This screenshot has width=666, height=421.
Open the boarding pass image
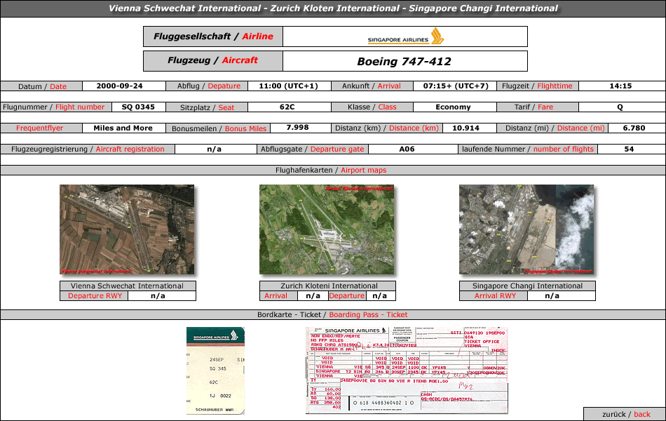(215, 370)
